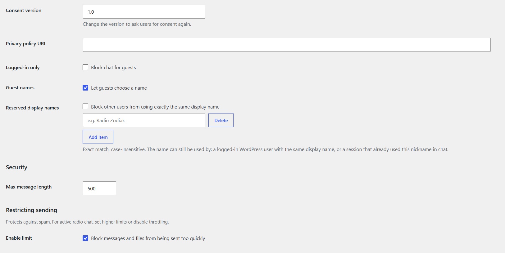Click the reserved name field showing Radio Zodiak

[144, 120]
